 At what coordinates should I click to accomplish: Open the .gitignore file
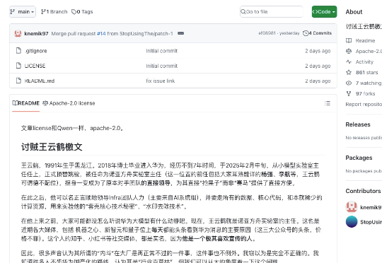(x=36, y=51)
